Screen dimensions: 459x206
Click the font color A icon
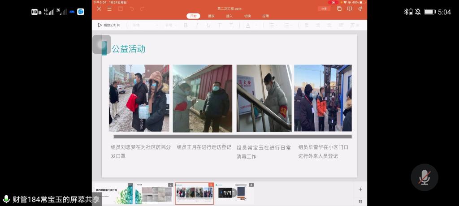pos(248,26)
